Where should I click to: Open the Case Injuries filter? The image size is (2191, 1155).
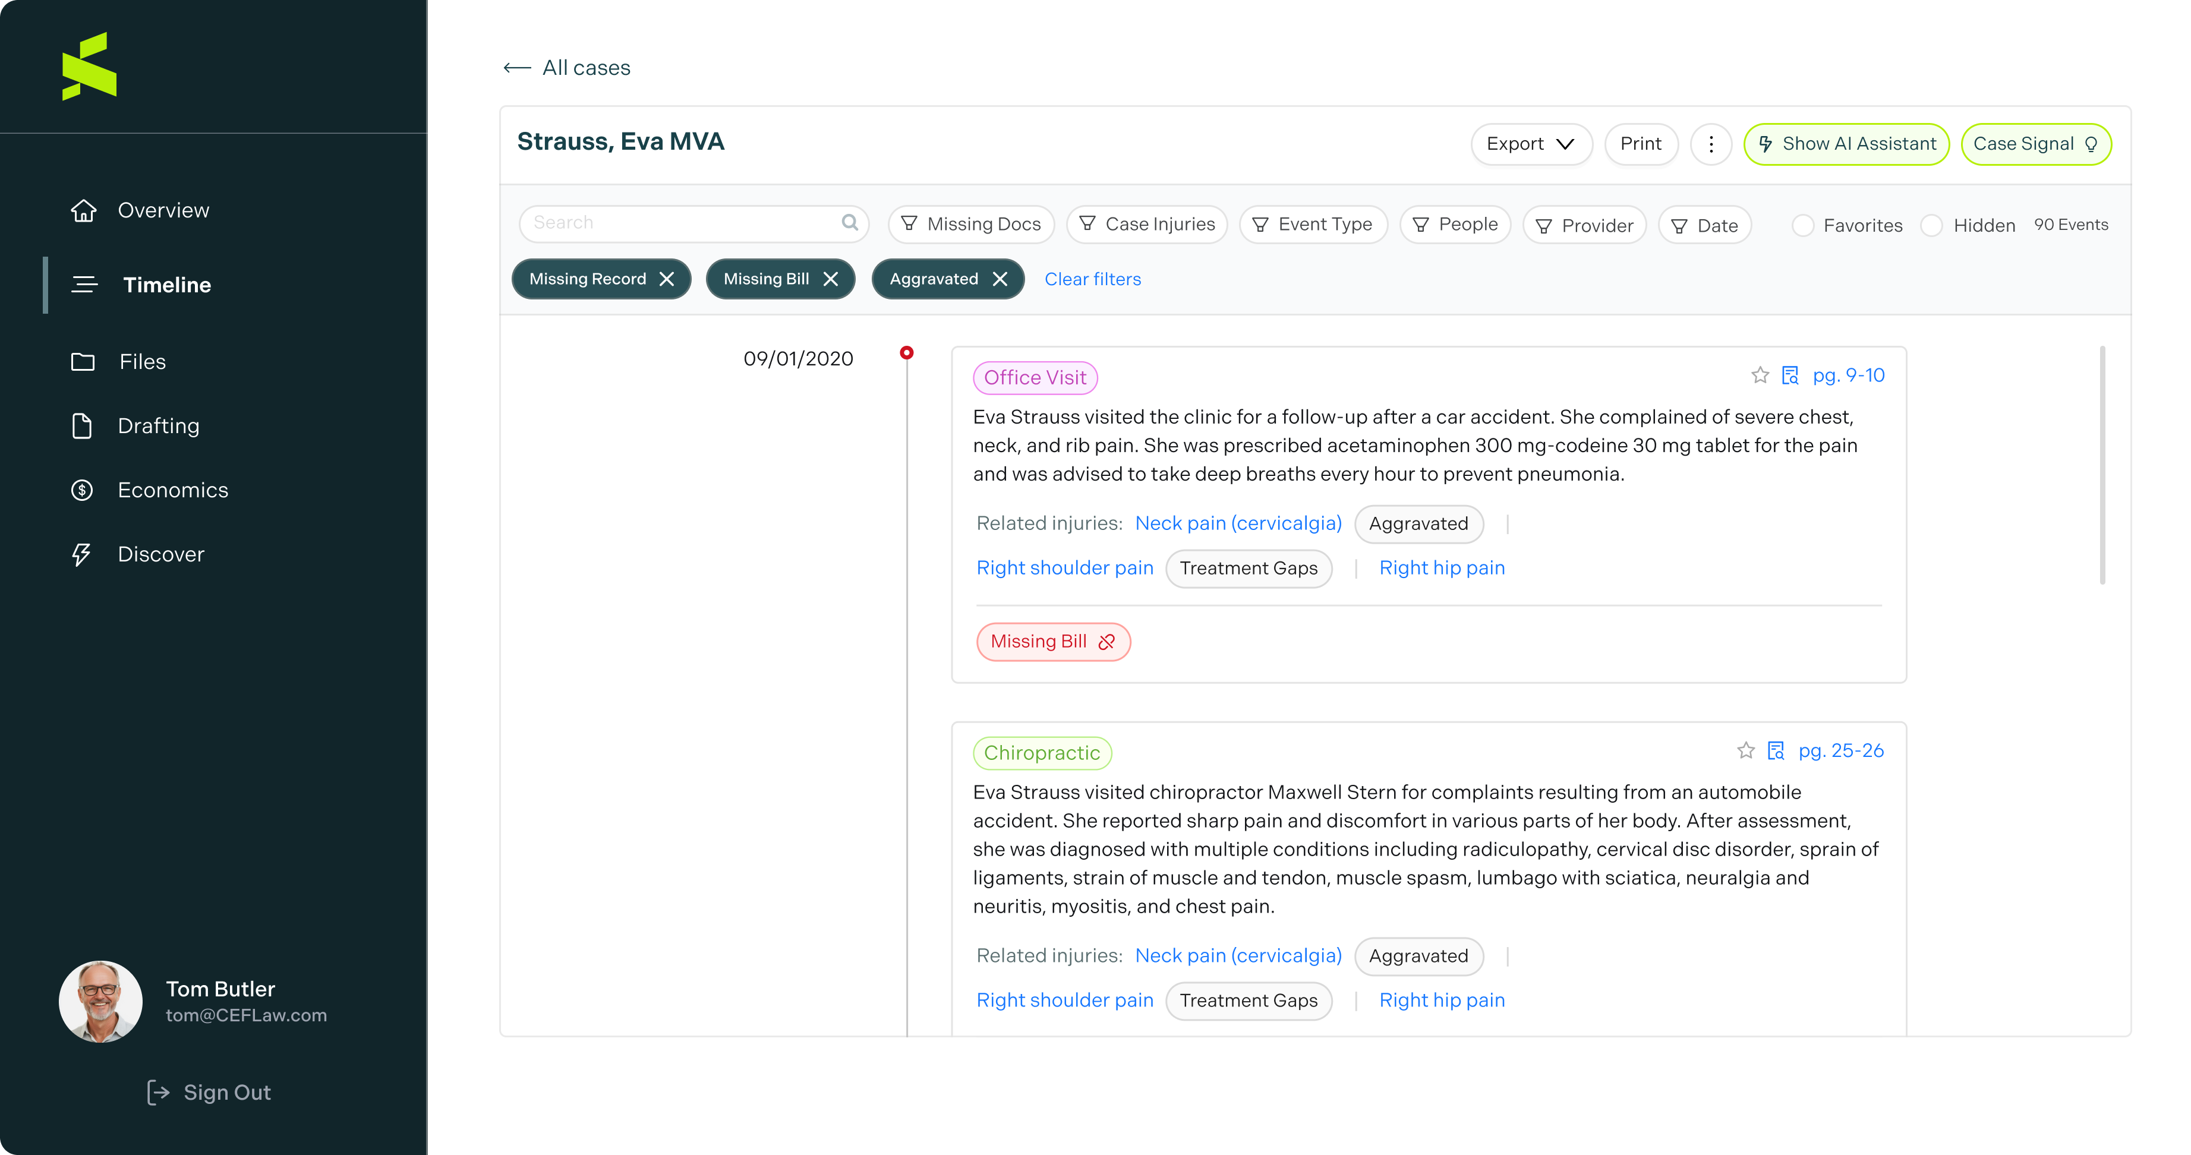1146,225
